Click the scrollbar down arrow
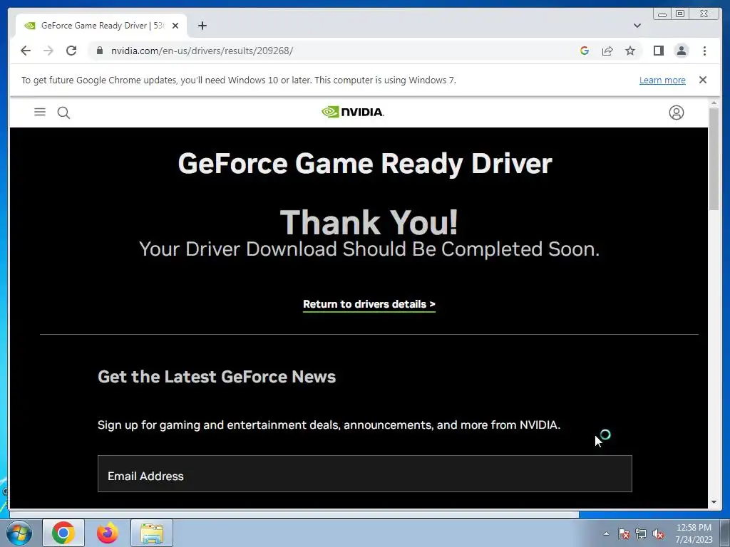 pyautogui.click(x=714, y=502)
